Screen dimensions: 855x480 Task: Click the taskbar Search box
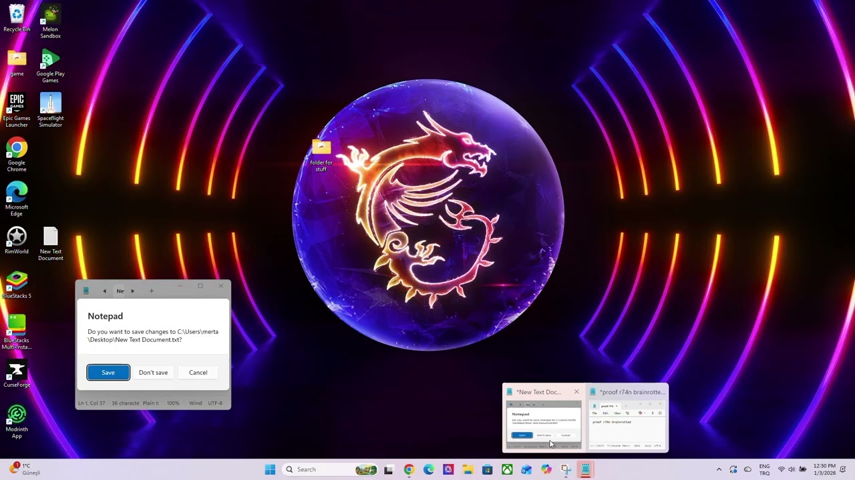pos(330,469)
